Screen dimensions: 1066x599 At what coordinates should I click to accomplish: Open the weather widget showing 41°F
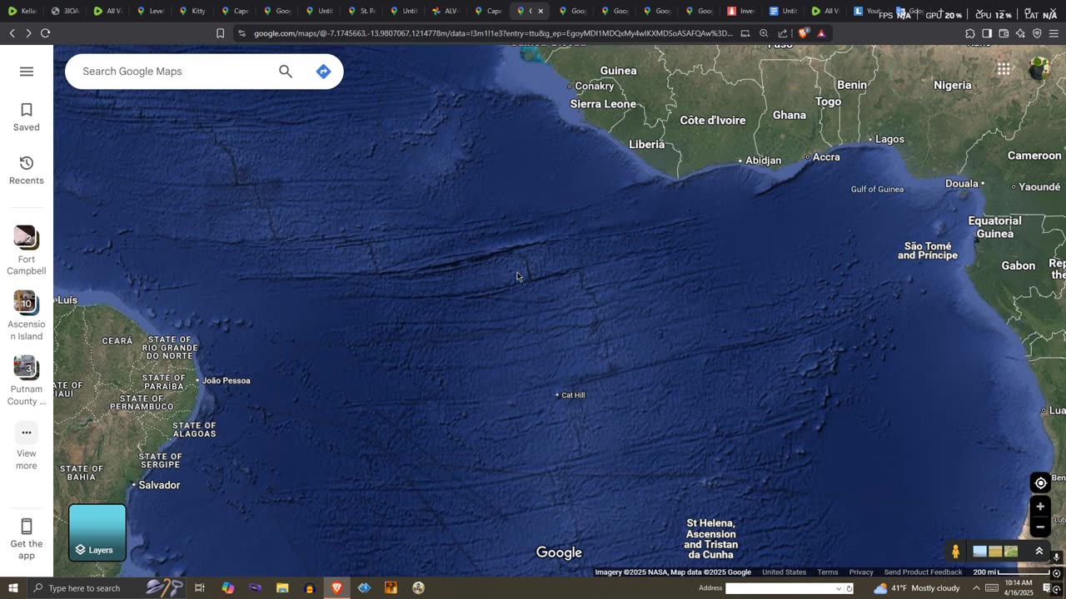pyautogui.click(x=917, y=588)
